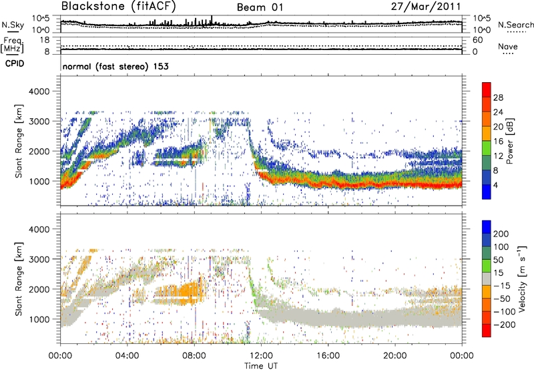Screen dimensions: 534x370
Task: Click the 'Power [dB]' colorbar title
Action: click(510, 141)
